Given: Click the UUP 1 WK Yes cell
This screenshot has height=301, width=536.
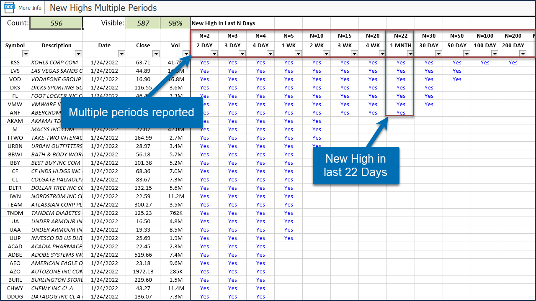Looking at the screenshot, I should [289, 238].
